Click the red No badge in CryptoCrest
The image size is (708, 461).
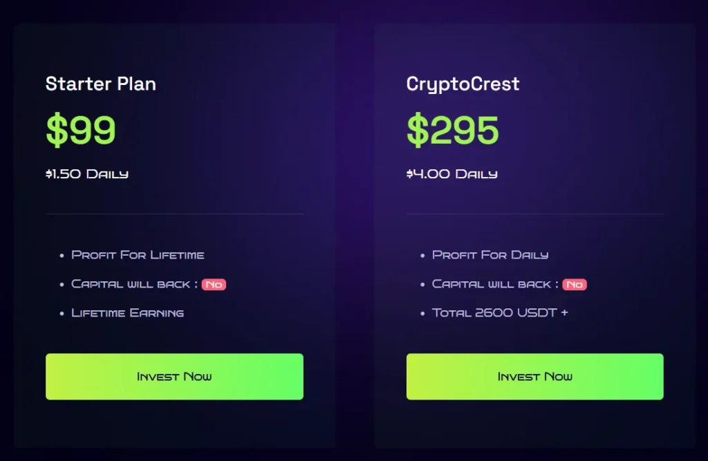coord(575,285)
